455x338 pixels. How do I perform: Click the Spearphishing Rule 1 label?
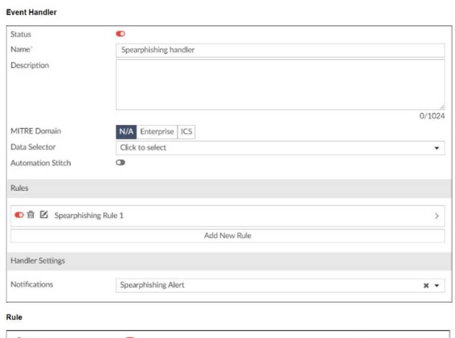tap(89, 216)
